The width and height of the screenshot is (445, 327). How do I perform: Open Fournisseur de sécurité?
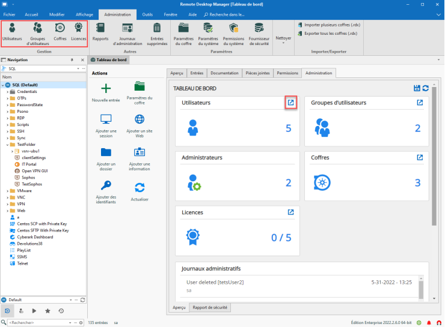point(259,34)
